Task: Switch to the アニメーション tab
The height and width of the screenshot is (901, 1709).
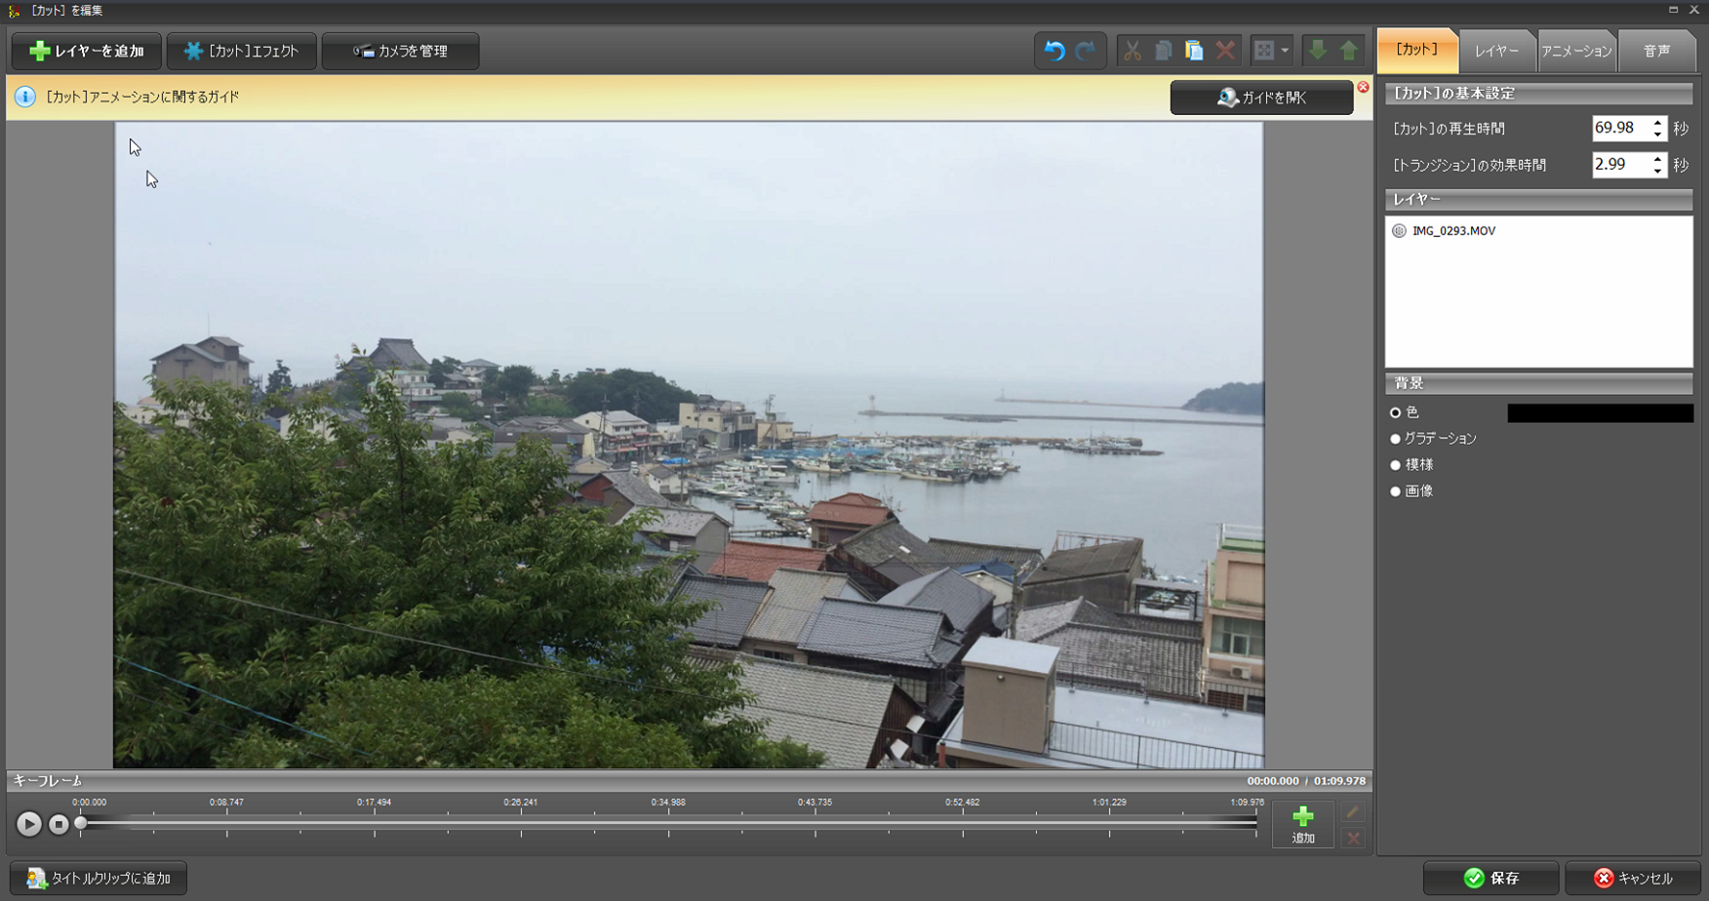Action: coord(1576,51)
